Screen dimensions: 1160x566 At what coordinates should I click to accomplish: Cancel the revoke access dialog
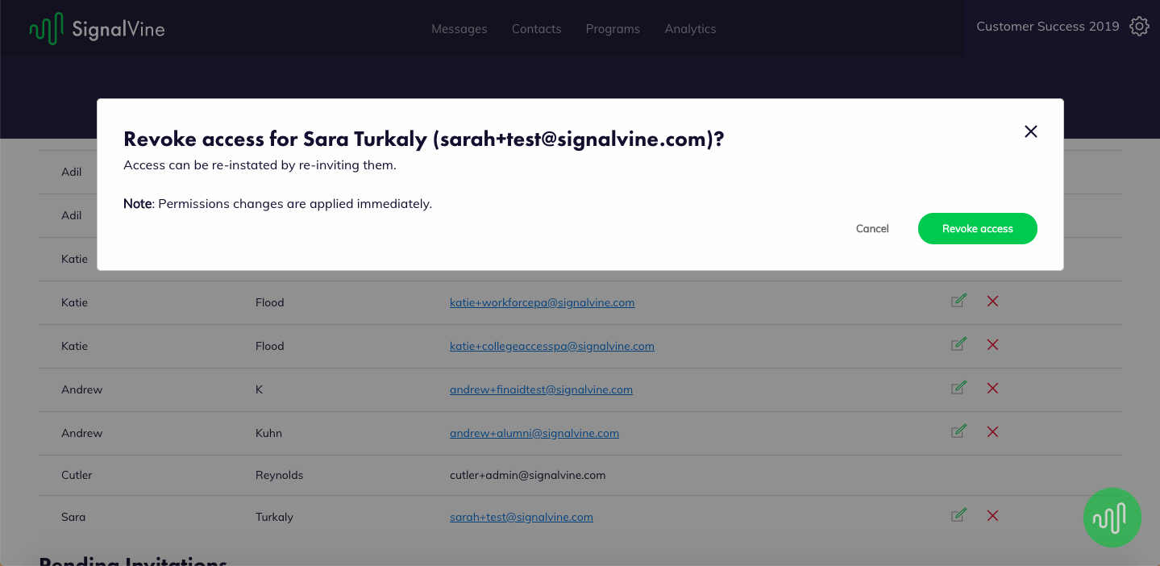(x=872, y=228)
